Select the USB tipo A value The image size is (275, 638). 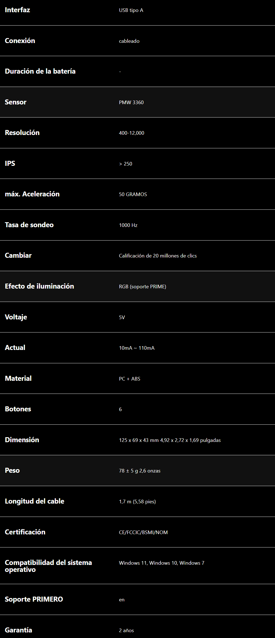[x=131, y=10]
